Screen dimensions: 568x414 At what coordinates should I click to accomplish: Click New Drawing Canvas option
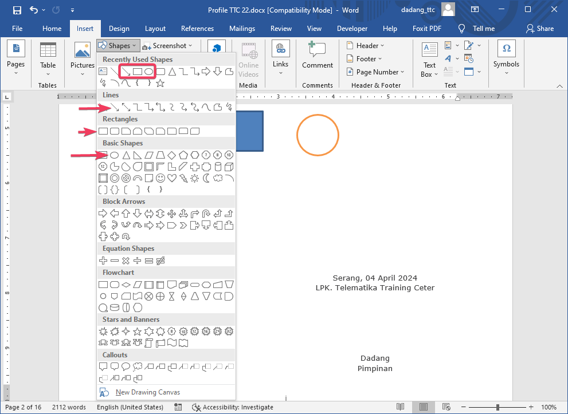pos(147,392)
